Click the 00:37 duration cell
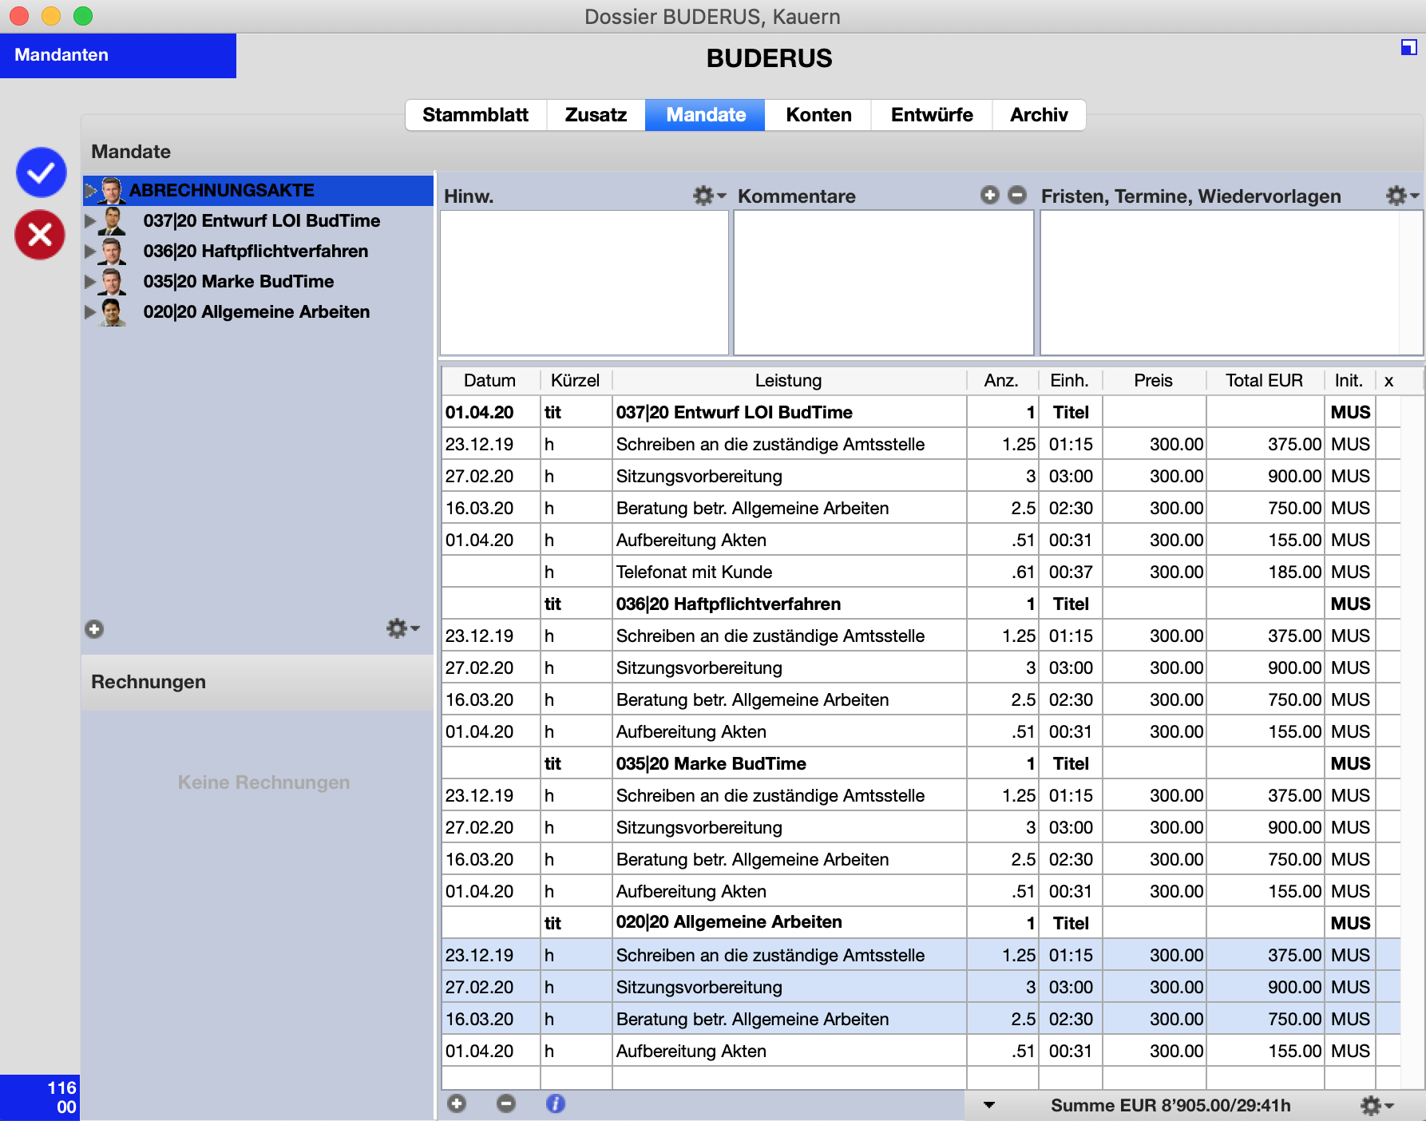Viewport: 1426px width, 1121px height. [x=1070, y=572]
